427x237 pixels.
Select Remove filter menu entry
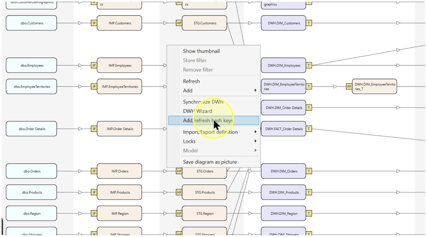click(213, 70)
